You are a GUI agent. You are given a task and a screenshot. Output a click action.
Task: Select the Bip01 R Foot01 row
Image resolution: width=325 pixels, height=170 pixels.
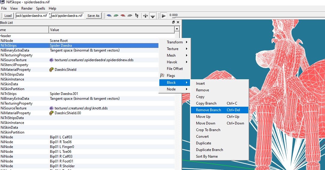[87, 161]
